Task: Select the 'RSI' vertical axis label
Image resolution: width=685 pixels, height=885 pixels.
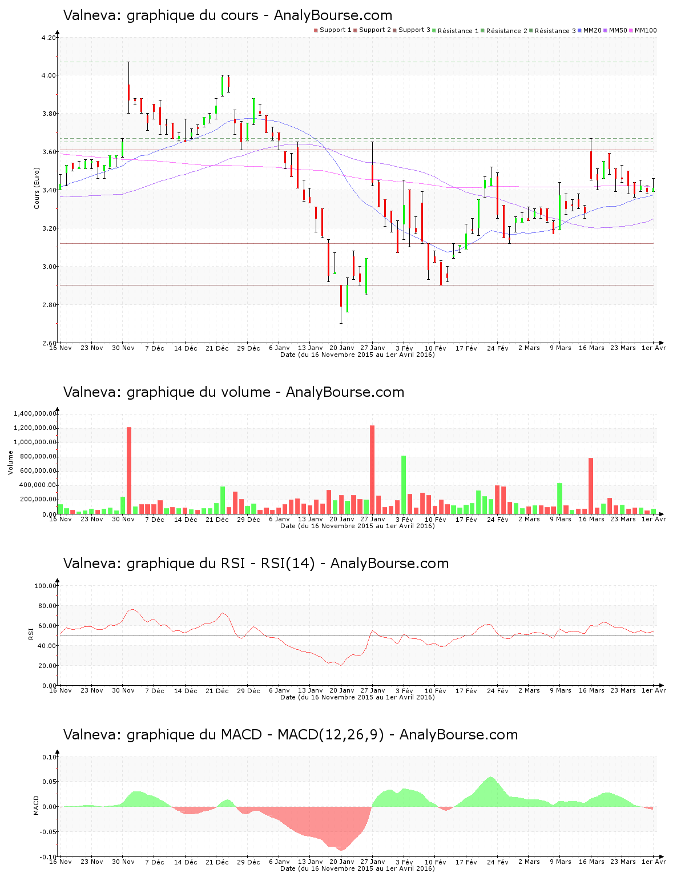Action: (30, 633)
